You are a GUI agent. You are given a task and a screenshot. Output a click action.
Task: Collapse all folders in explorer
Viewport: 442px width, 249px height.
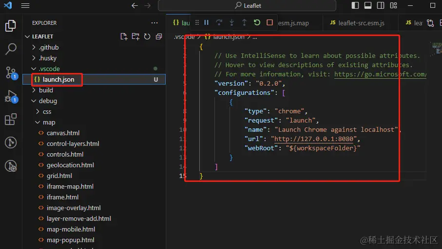click(159, 36)
